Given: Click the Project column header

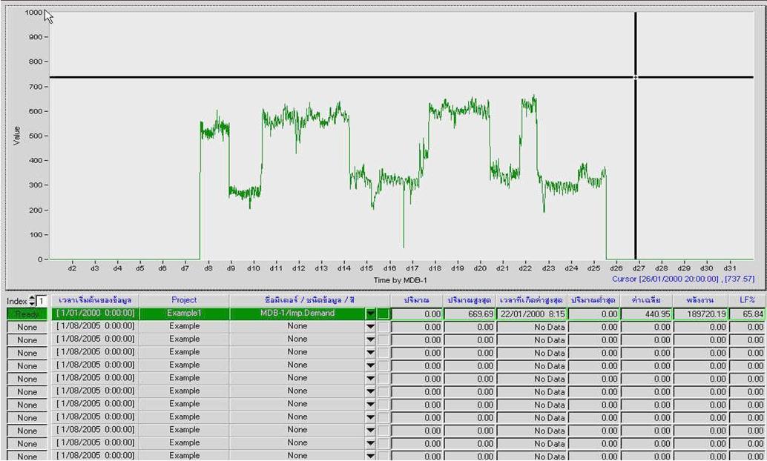Looking at the screenshot, I should pyautogui.click(x=184, y=300).
